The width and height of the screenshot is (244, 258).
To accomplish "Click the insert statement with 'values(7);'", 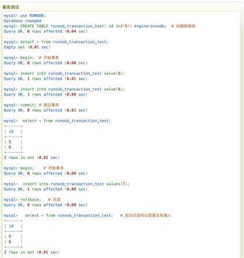I will tap(67, 184).
